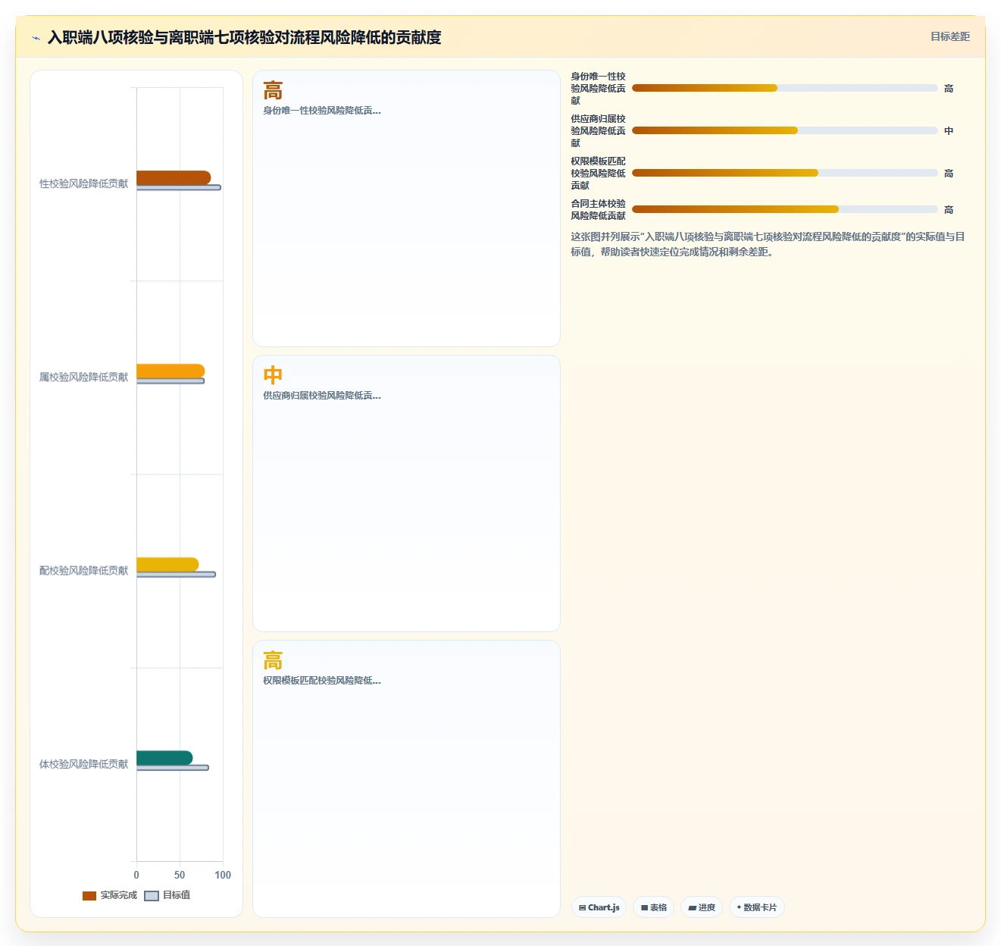Toggle the 实际完成 legend swatch
Image resolution: width=1001 pixels, height=946 pixels.
coord(89,895)
